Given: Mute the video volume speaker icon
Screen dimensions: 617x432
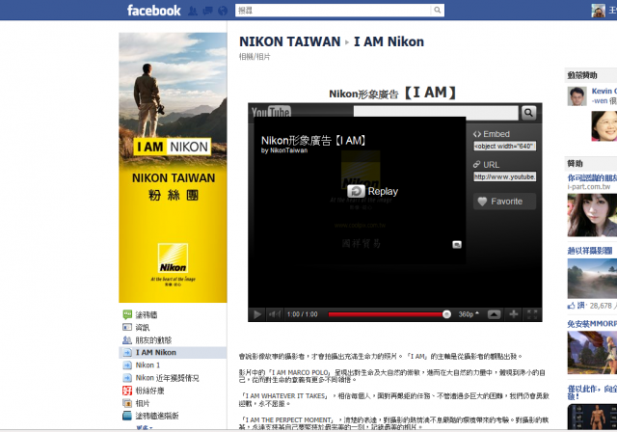Looking at the screenshot, I should coord(274,314).
